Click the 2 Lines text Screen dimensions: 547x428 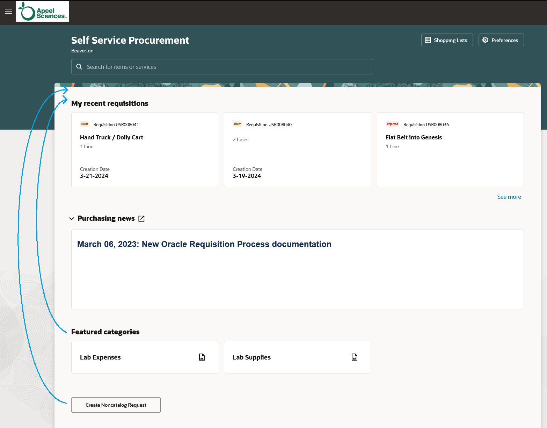pos(241,139)
